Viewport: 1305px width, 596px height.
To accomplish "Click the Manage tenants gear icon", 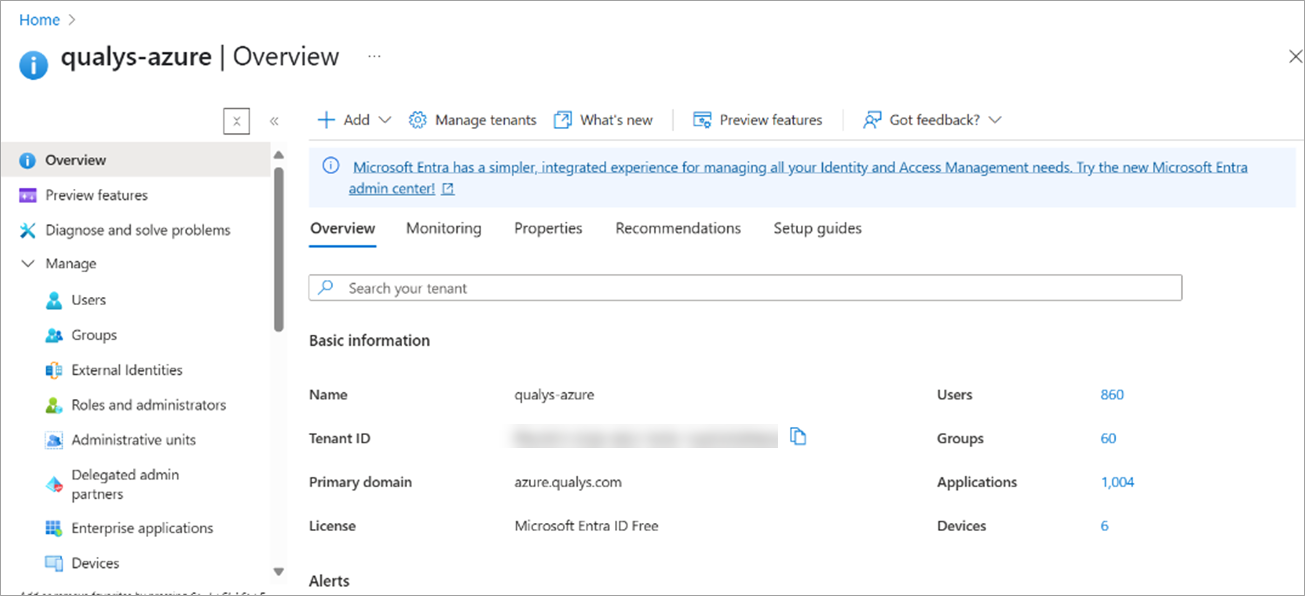I will [418, 120].
